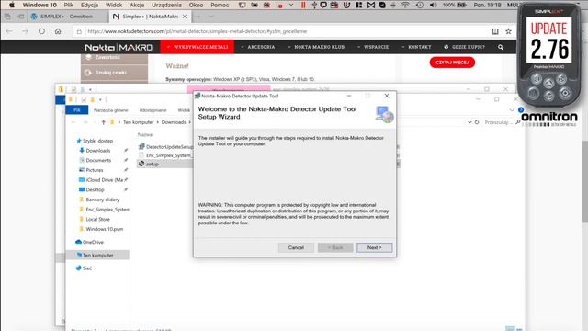588x331 pixels.
Task: Open the Plik menu in macOS bar
Action: (x=68, y=5)
